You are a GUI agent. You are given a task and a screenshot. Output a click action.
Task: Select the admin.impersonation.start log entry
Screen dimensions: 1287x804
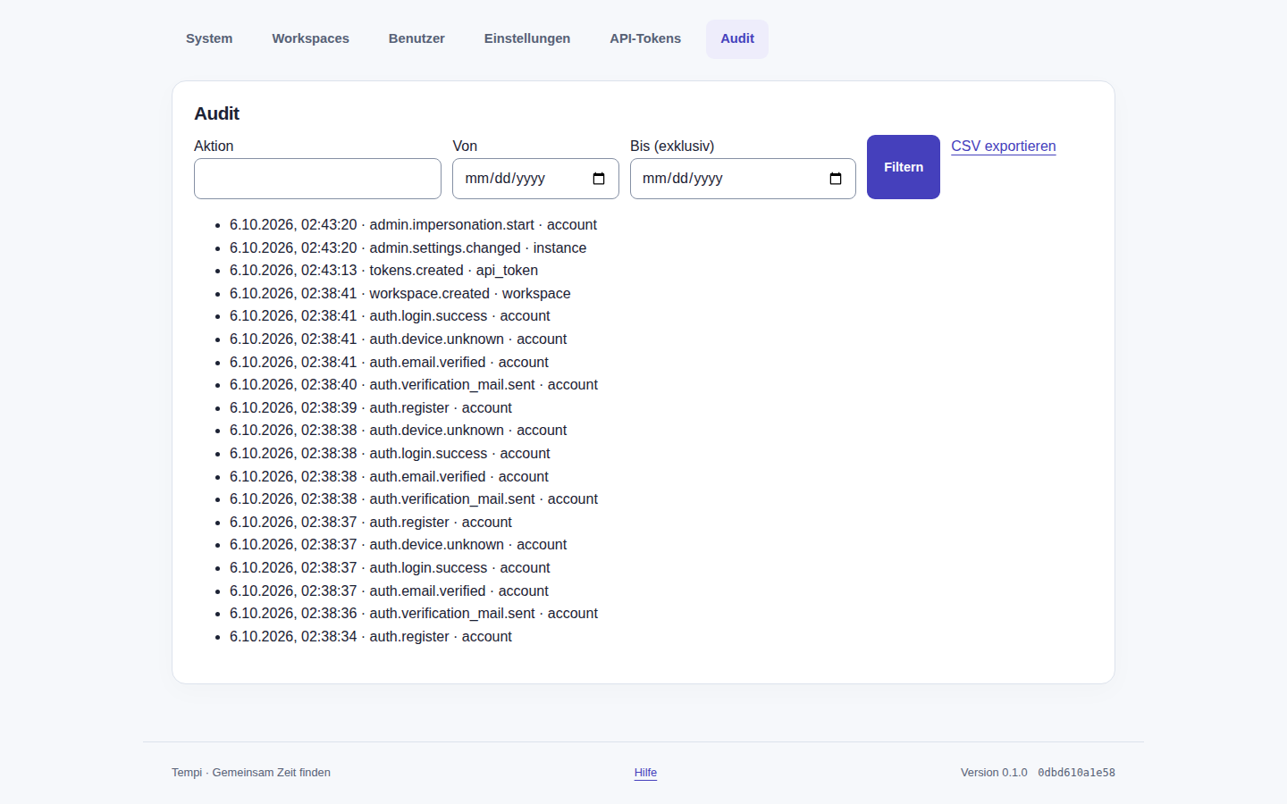pos(413,225)
